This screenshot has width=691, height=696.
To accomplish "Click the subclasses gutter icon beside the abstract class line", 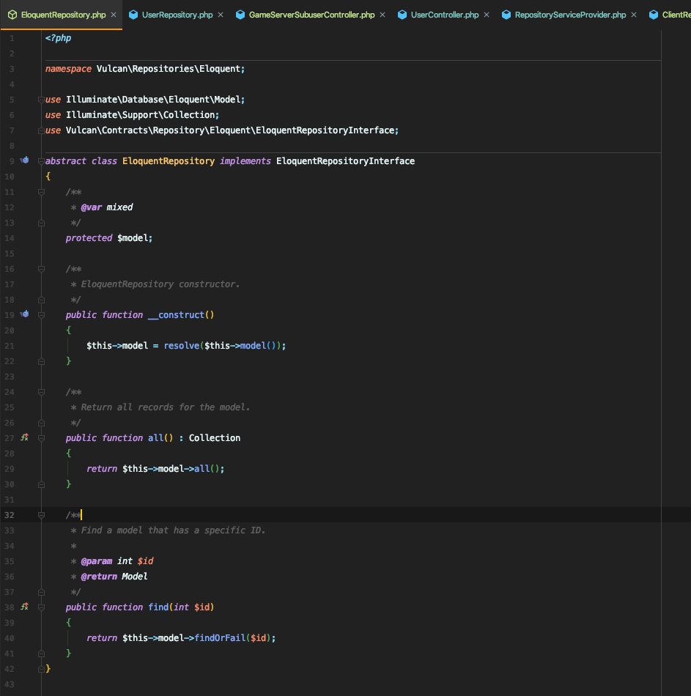I will click(24, 160).
